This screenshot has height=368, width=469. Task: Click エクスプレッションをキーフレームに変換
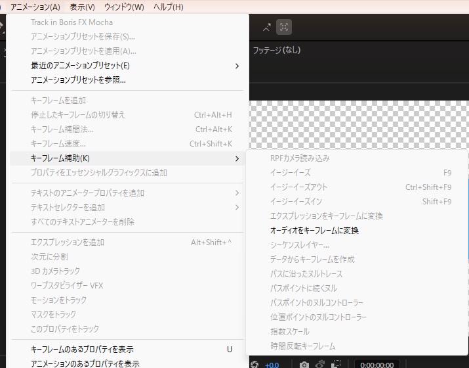coord(357,216)
